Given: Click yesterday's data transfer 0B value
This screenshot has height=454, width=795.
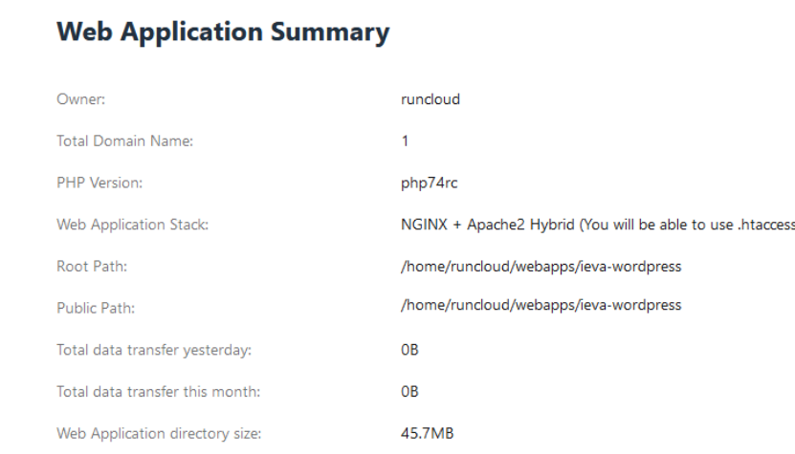Looking at the screenshot, I should click(x=409, y=350).
